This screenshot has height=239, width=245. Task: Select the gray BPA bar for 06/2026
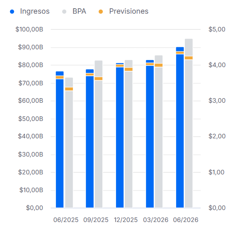(189, 123)
